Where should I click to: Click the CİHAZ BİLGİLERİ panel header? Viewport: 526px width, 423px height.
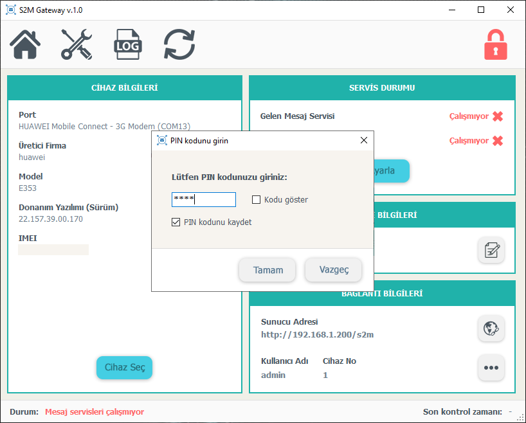tap(125, 88)
